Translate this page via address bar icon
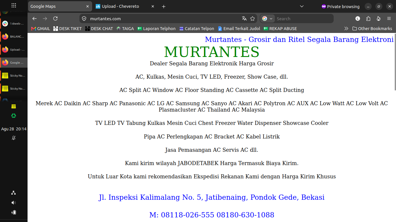396x222 pixels. point(244,18)
